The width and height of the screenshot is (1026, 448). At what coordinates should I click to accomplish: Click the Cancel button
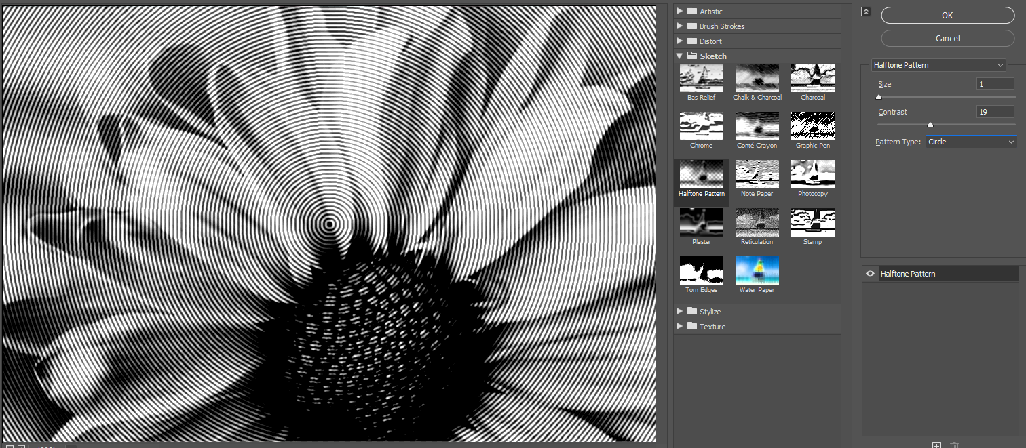pyautogui.click(x=947, y=39)
